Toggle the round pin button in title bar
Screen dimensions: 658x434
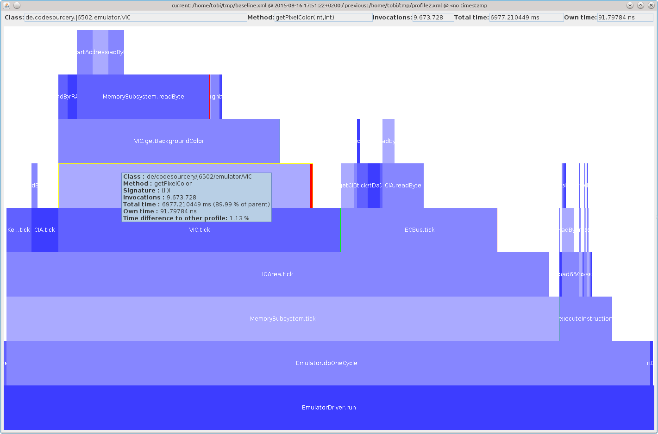tap(17, 6)
